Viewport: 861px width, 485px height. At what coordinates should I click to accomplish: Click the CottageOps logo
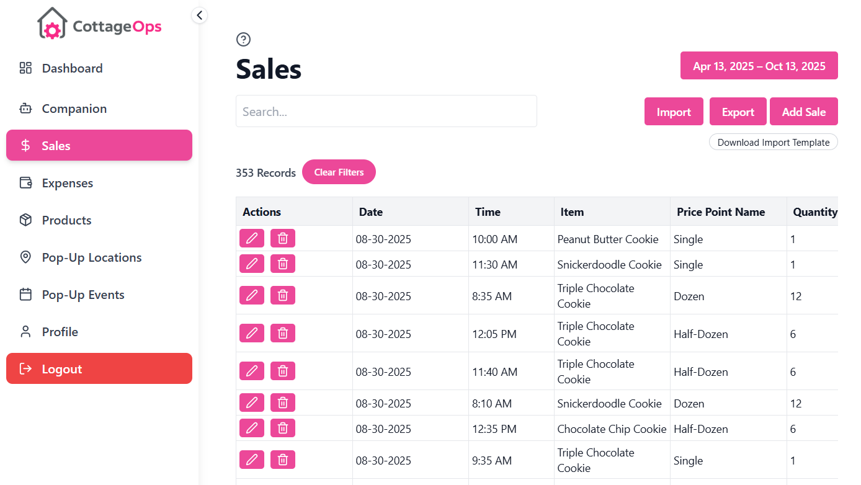[99, 24]
